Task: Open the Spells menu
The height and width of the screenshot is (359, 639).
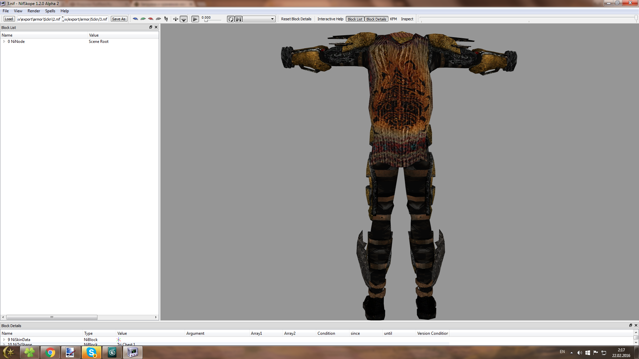Action: (x=50, y=11)
